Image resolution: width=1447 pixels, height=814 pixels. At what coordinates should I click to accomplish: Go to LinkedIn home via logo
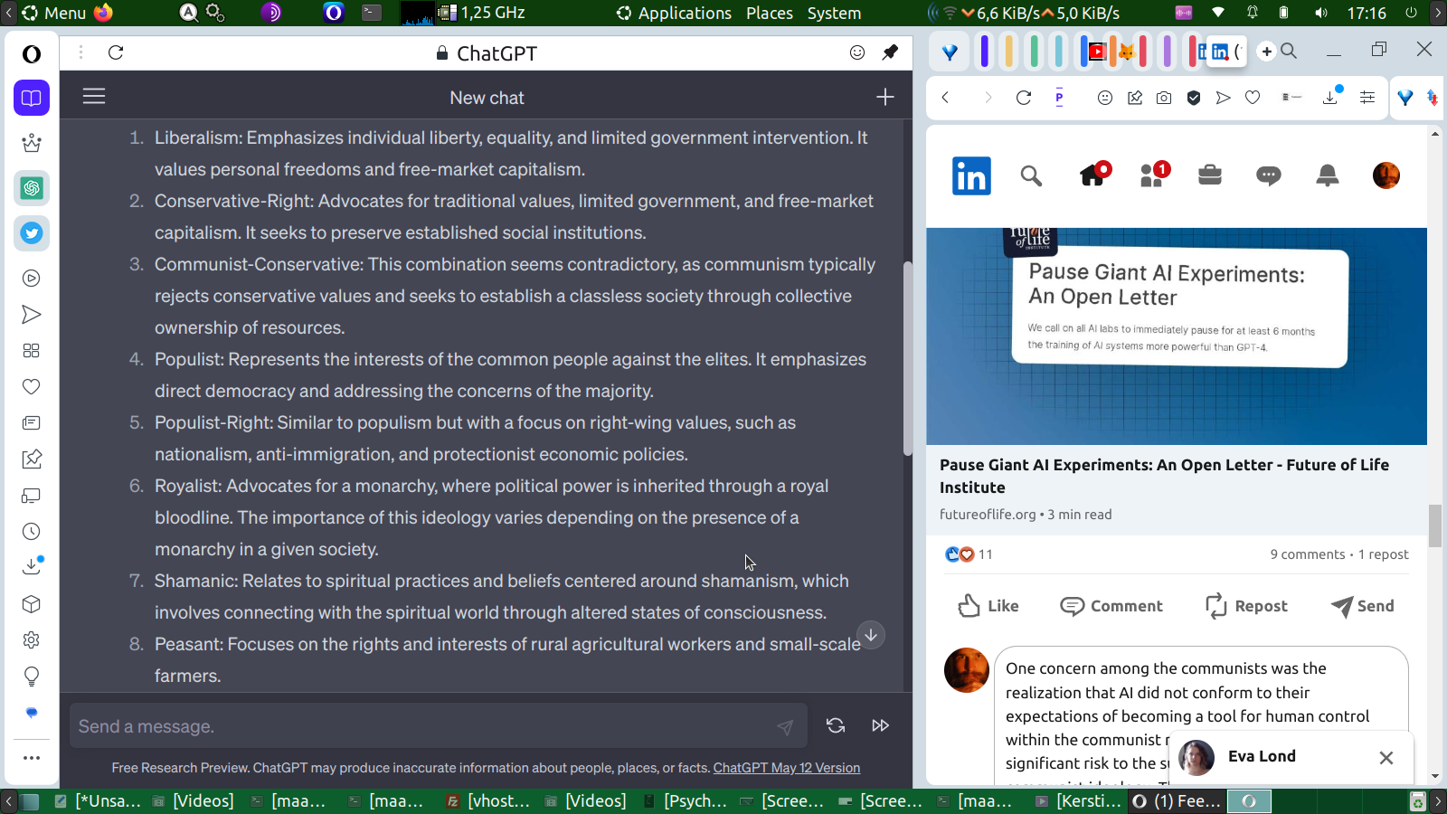coord(972,175)
